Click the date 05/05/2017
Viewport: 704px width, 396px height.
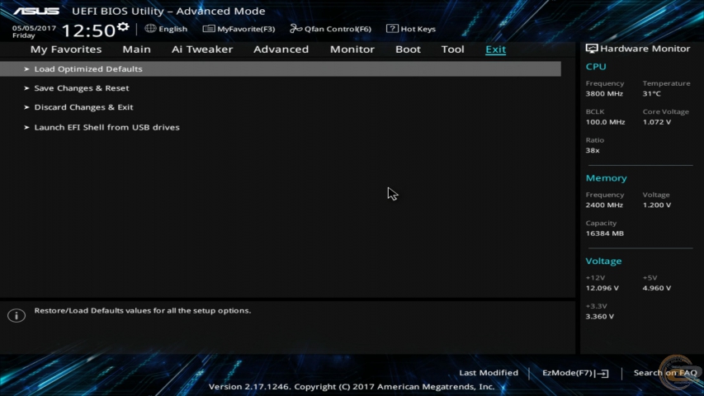pyautogui.click(x=34, y=28)
